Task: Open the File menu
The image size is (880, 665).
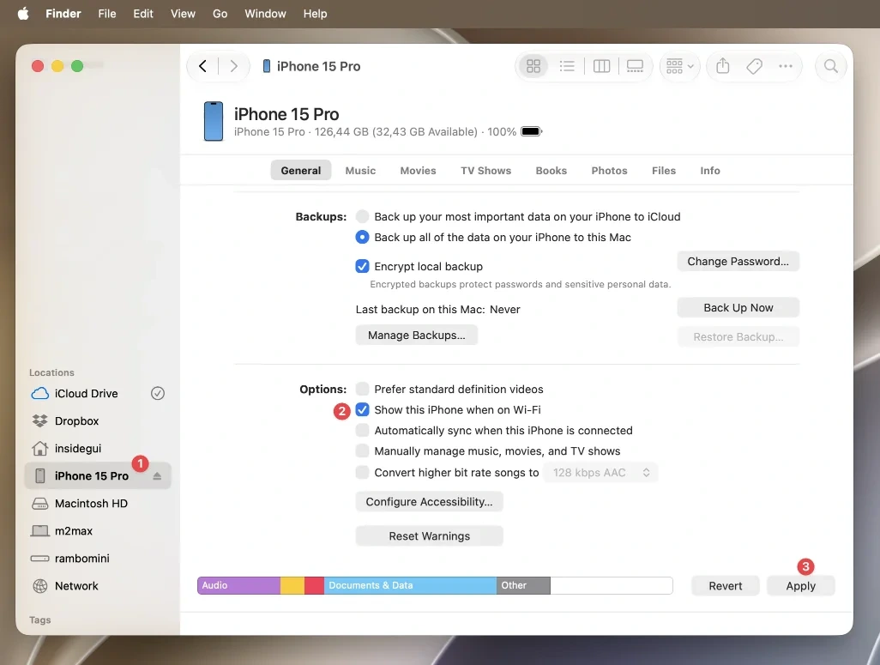Action: tap(106, 14)
